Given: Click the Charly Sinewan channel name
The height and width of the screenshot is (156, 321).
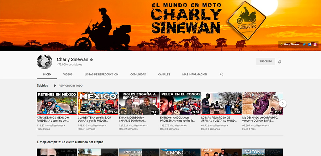Looking at the screenshot, I should tap(72, 60).
